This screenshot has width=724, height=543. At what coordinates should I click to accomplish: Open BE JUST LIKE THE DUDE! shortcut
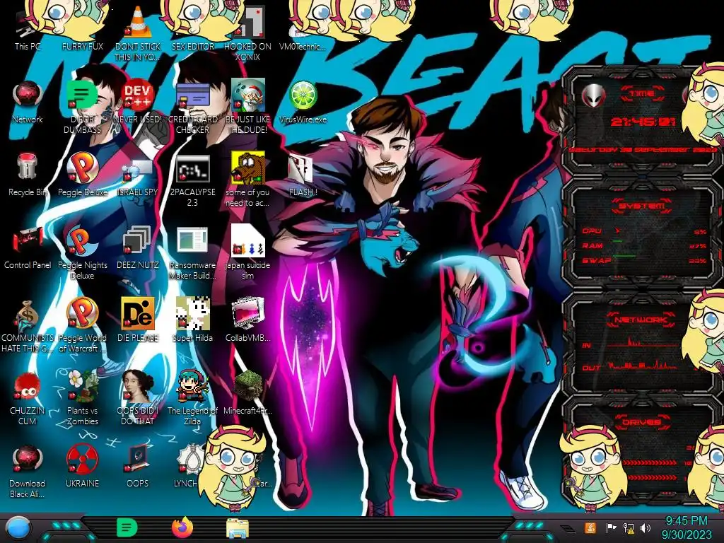[248, 107]
